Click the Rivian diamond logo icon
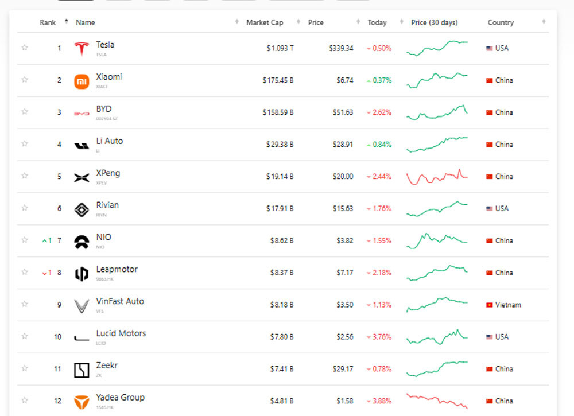This screenshot has height=416, width=574. (x=82, y=209)
